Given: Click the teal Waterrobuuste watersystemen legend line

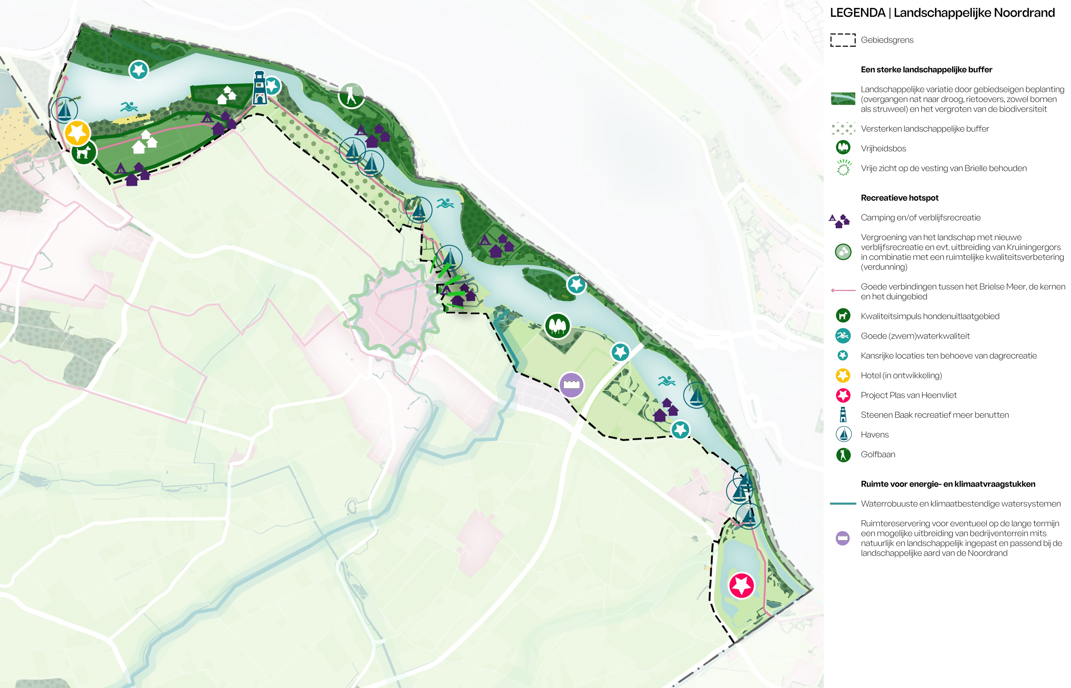Looking at the screenshot, I should pyautogui.click(x=843, y=504).
